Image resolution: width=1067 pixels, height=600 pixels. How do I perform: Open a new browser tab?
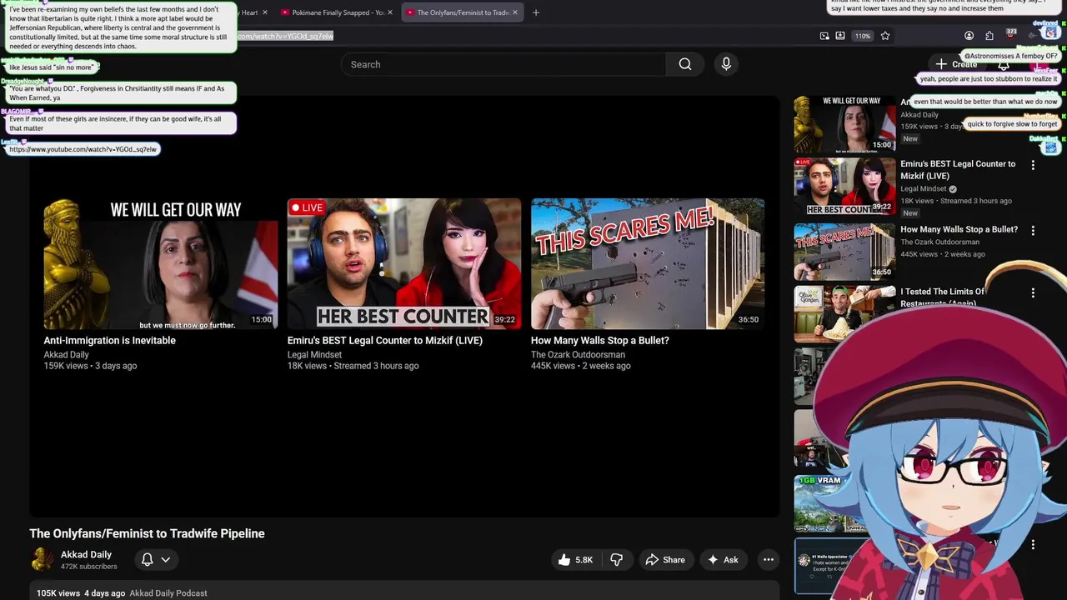[536, 12]
